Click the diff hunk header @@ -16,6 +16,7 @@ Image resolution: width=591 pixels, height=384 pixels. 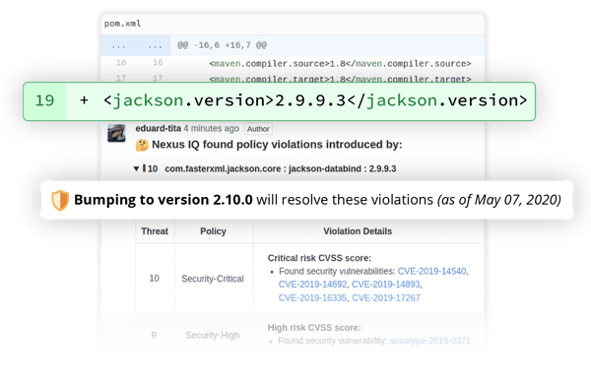[x=222, y=45]
